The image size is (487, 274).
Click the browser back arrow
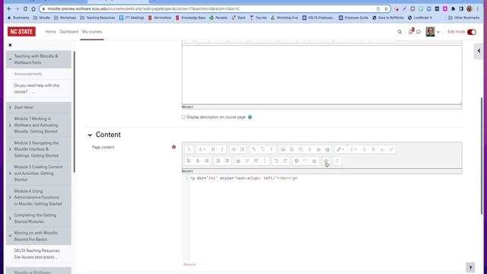(9, 8)
